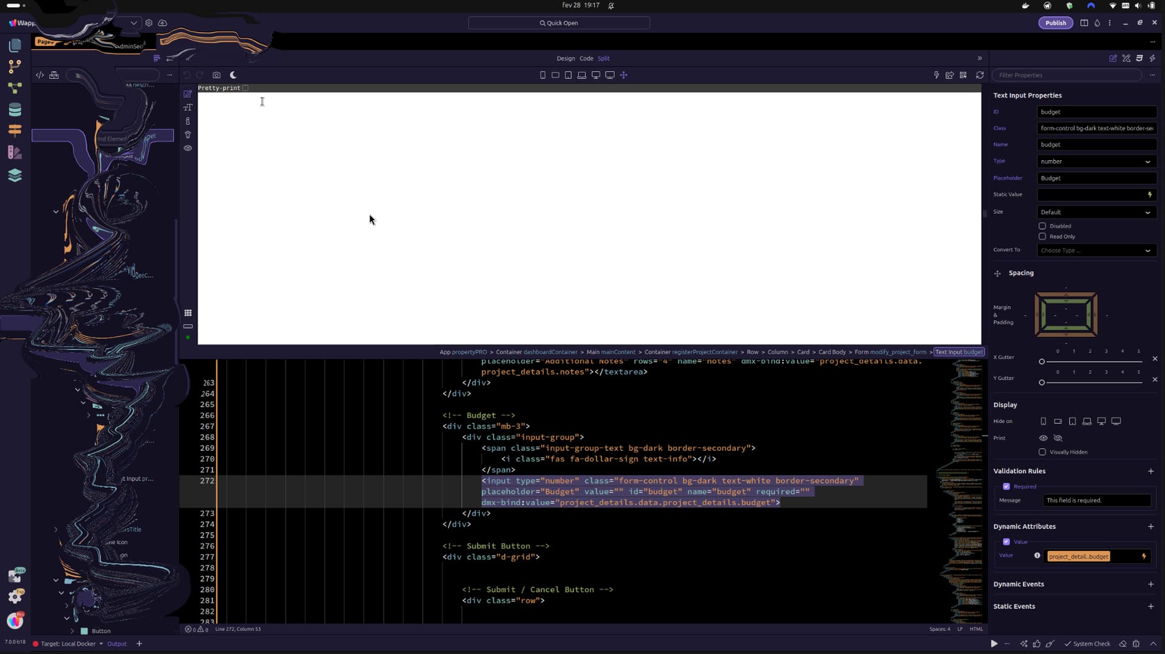Screen dimensions: 1165x654
Task: Click the lightning bolt next to Static Value
Action: (x=1150, y=195)
